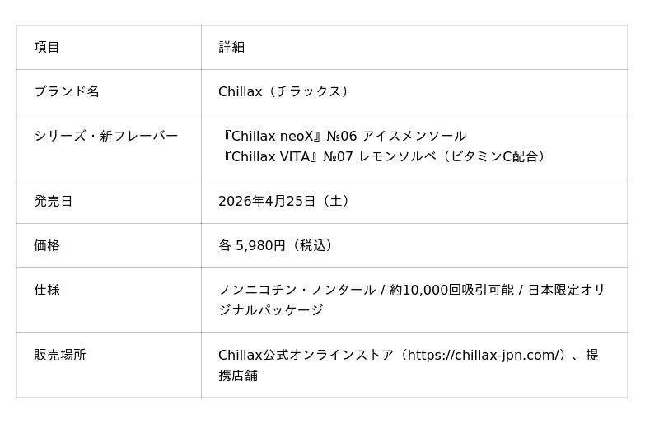Image resolution: width=659 pixels, height=423 pixels.
Task: Click the 約10,000回吸引可能 text
Action: pos(451,290)
